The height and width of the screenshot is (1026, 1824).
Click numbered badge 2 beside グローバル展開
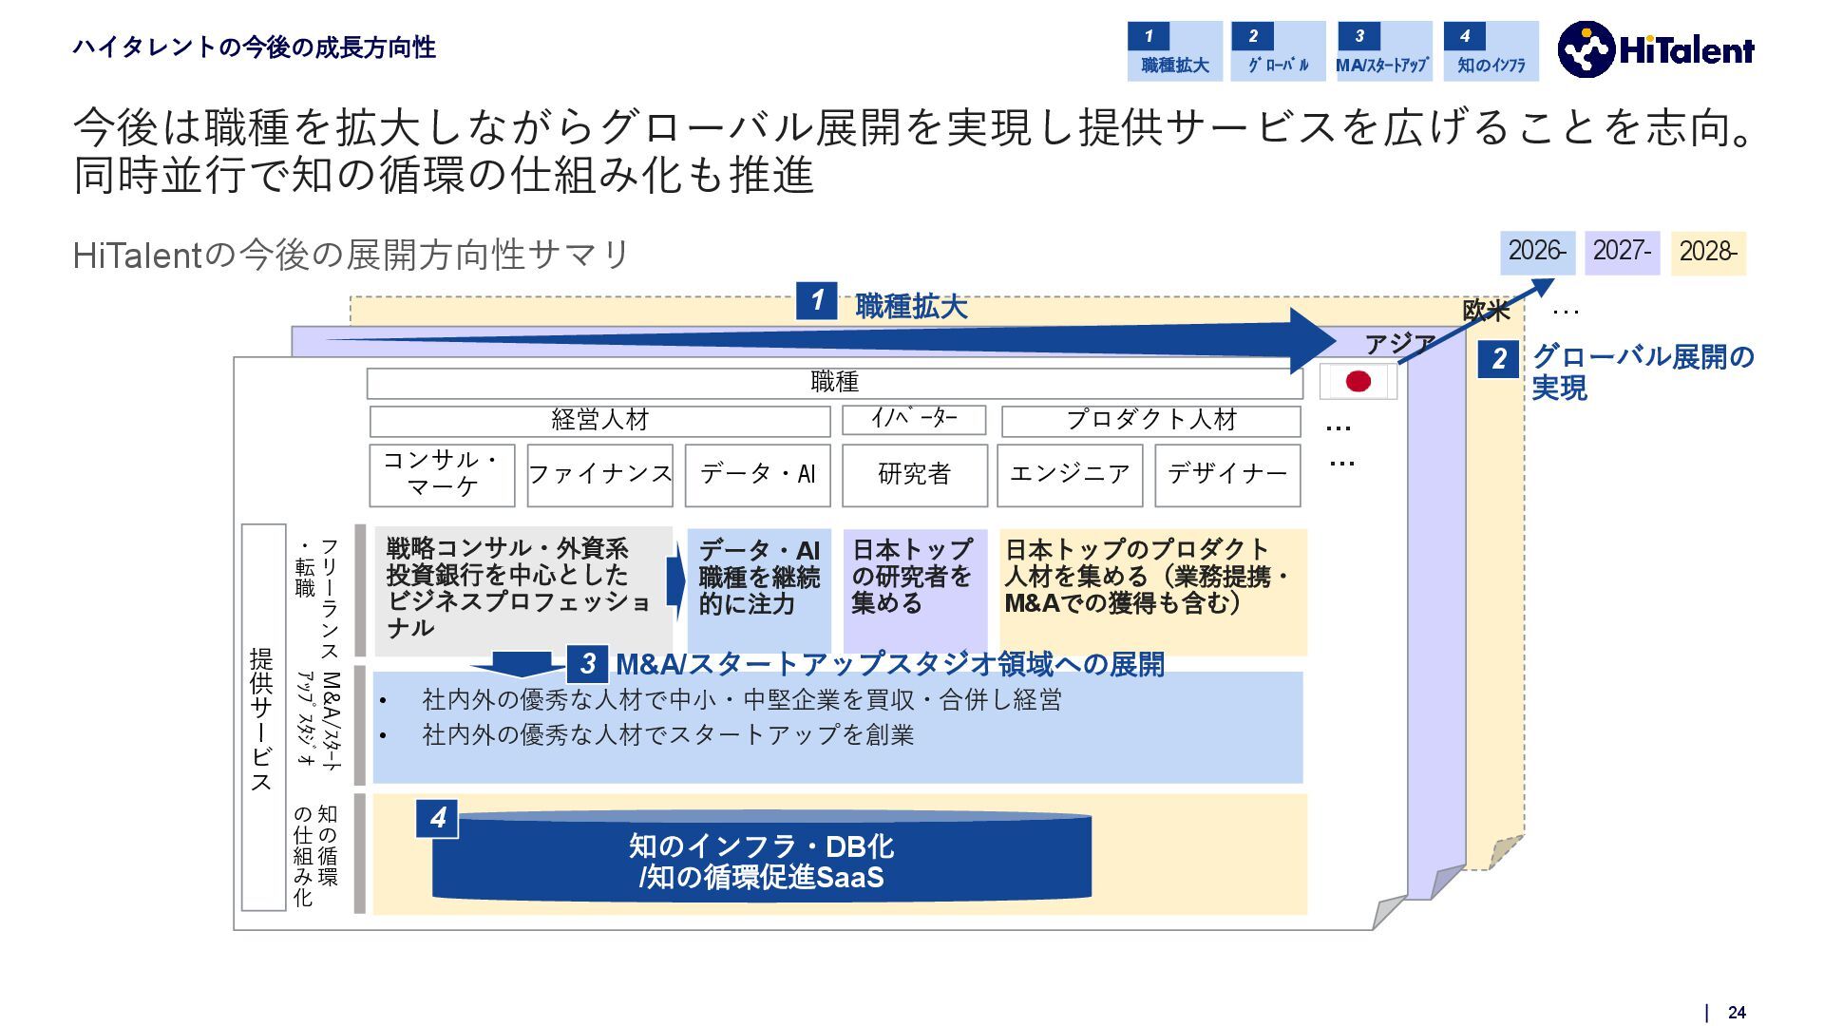click(1498, 359)
